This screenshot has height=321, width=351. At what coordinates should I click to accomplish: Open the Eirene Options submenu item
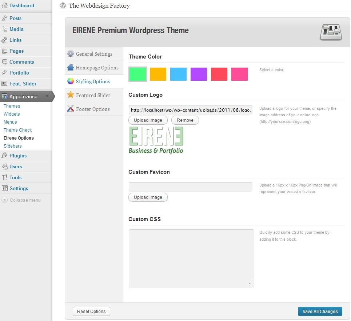coord(19,138)
